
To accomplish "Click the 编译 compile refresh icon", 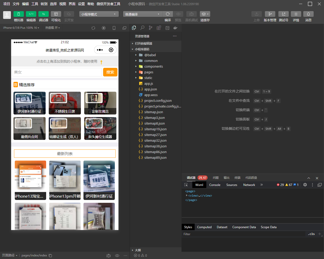I will pos(168,14).
